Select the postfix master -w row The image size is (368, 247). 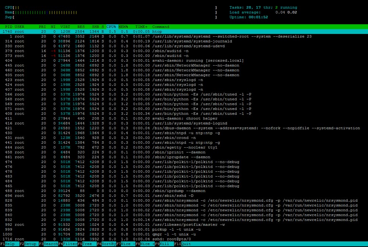click(x=184, y=225)
